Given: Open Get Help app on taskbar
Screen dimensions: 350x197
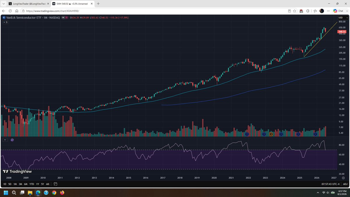Looking at the screenshot, I should (x=46, y=193).
